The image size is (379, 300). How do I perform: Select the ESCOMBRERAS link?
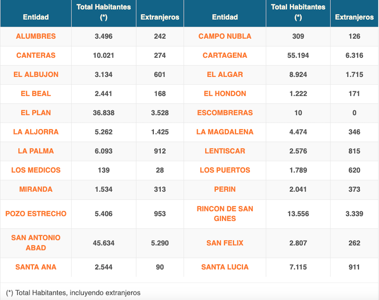pyautogui.click(x=225, y=113)
